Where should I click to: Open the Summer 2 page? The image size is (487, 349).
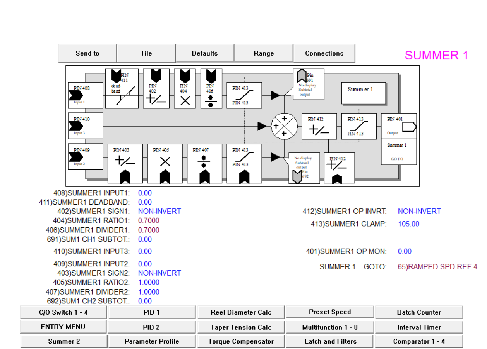[64, 342]
